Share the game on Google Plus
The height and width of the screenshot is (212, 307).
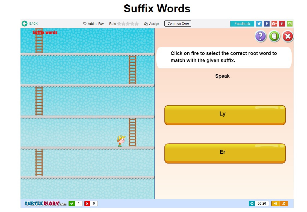(274, 24)
